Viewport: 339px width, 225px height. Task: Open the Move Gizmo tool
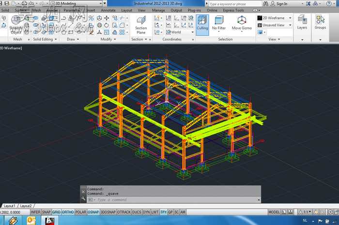(x=242, y=24)
